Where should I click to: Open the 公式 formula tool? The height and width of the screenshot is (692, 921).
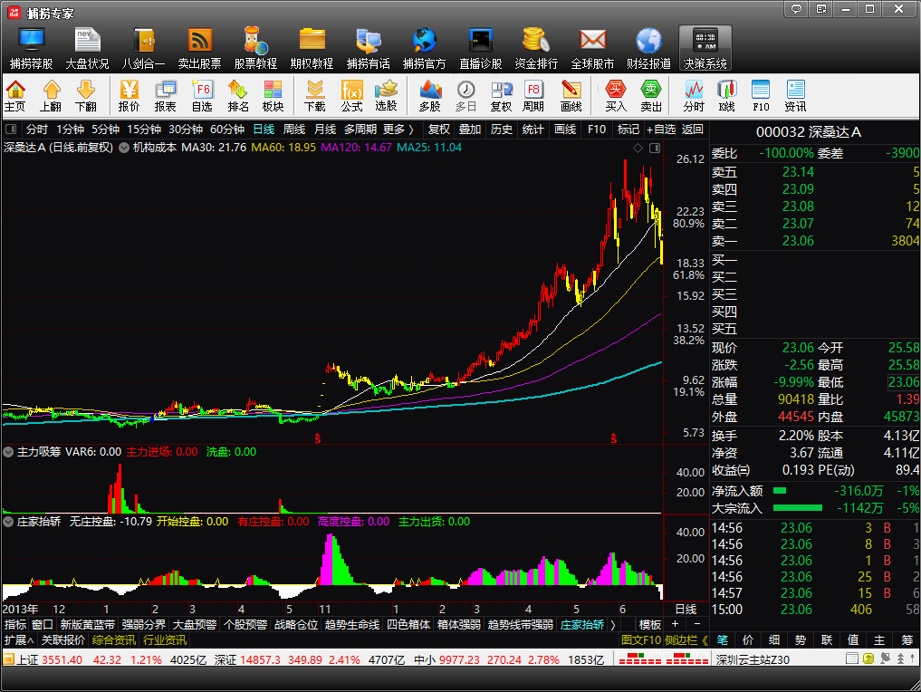351,95
